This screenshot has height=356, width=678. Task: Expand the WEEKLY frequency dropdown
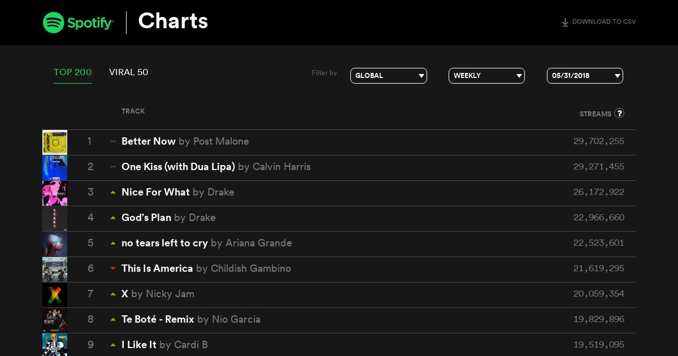486,76
